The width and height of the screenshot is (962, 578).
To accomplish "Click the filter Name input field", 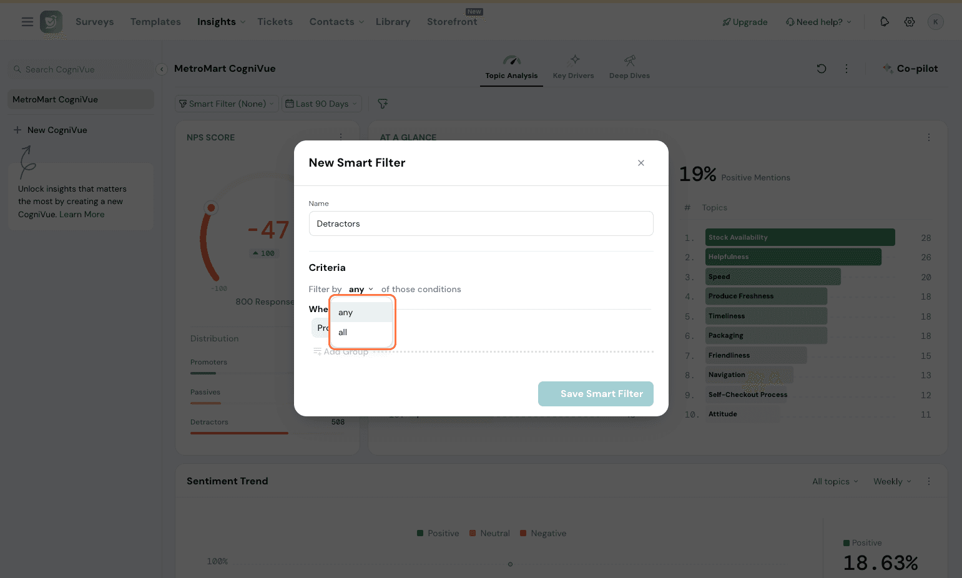I will 481,223.
